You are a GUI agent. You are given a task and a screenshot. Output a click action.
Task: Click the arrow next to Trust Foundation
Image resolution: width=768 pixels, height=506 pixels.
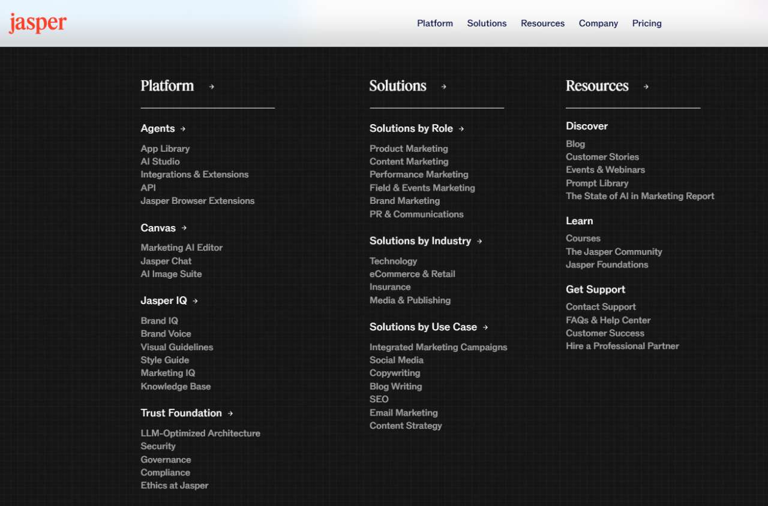[230, 413]
